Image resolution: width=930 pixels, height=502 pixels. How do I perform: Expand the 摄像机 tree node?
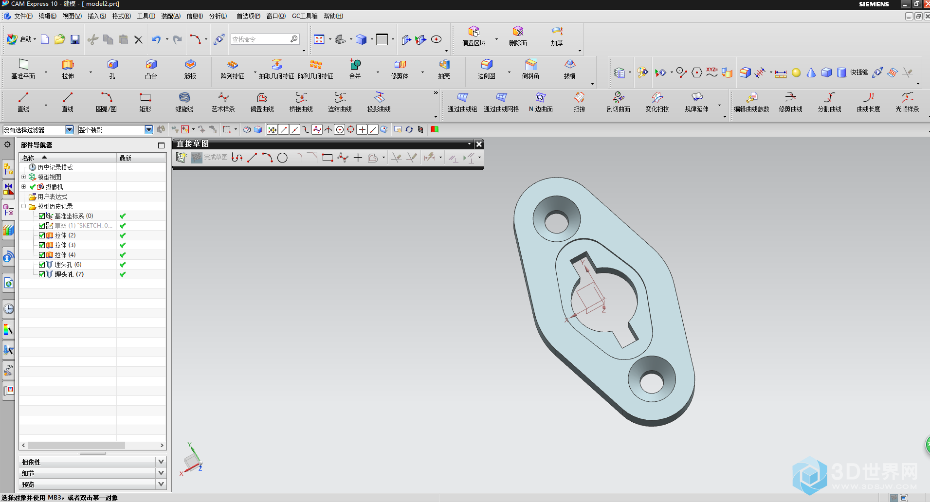click(23, 187)
